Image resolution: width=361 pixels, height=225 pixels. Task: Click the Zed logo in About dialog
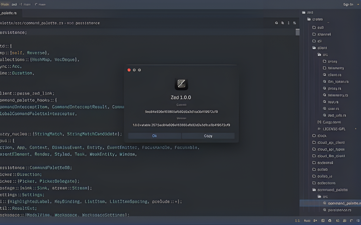[182, 84]
